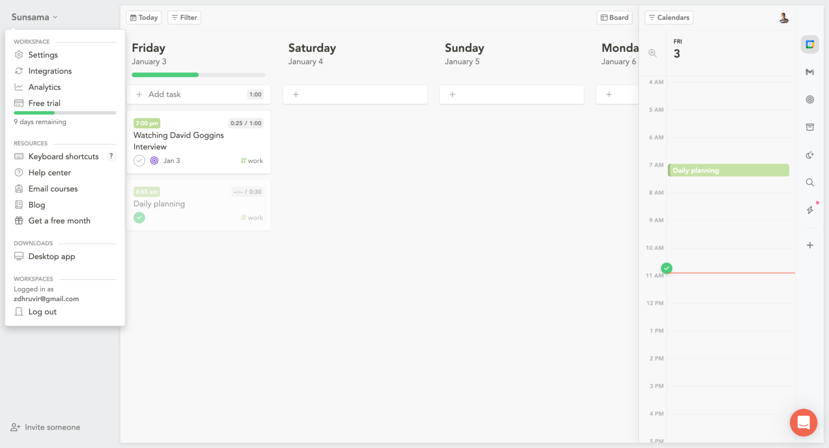Screen dimensions: 829x448
Task: Open the archive box icon in sidebar
Action: tap(810, 127)
